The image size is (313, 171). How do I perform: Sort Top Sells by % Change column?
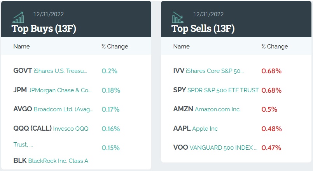pos(275,47)
